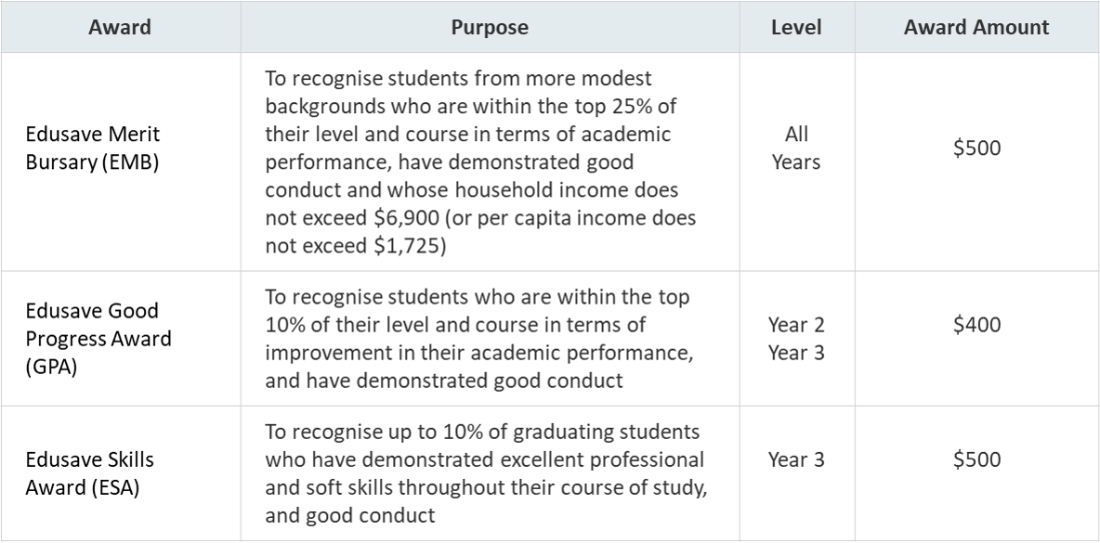Click the Award Amount column header
Image resolution: width=1100 pixels, height=543 pixels.
coord(976,27)
